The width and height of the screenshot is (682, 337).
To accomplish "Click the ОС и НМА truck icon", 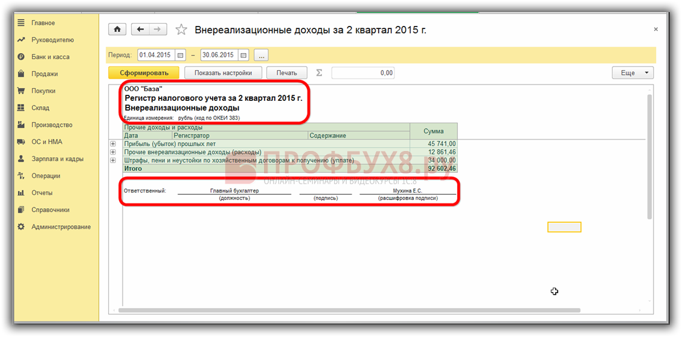I will click(x=21, y=142).
